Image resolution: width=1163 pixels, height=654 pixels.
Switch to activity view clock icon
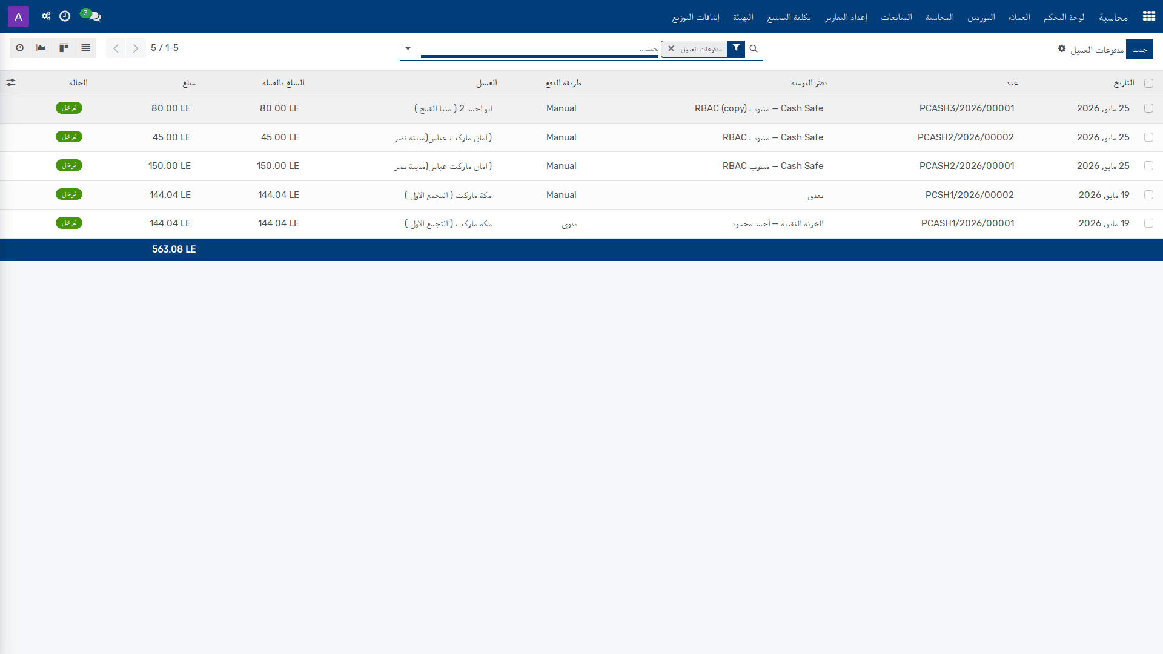point(20,48)
